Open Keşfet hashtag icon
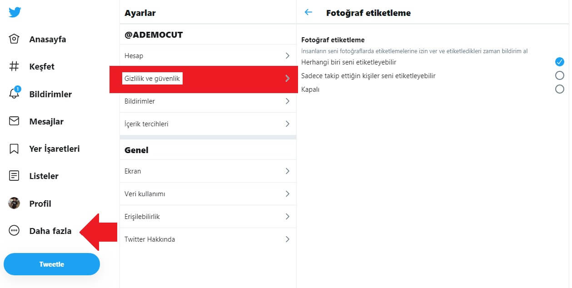Screen dimensions: 572x288 coord(15,66)
